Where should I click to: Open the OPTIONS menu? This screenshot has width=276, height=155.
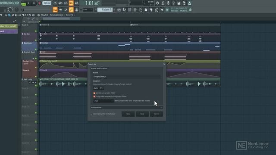coord(3,3)
